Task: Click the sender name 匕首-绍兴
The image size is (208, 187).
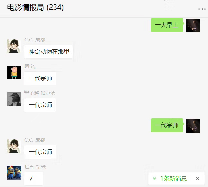Action: click(x=35, y=166)
